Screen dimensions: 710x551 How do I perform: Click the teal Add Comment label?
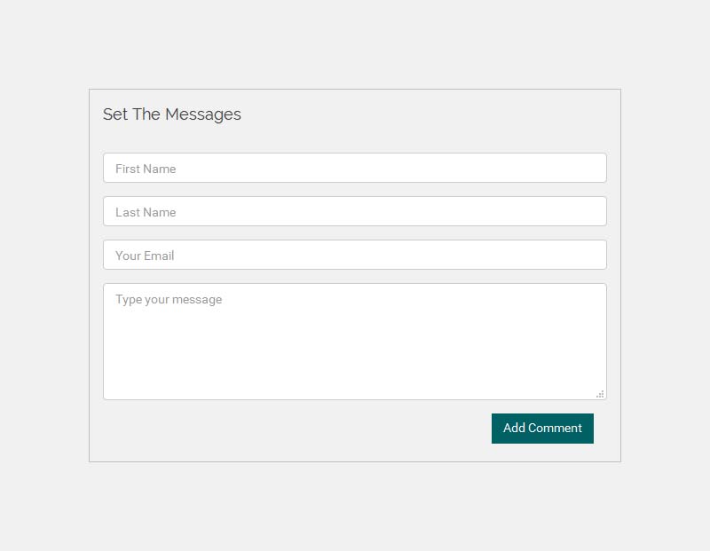click(542, 428)
